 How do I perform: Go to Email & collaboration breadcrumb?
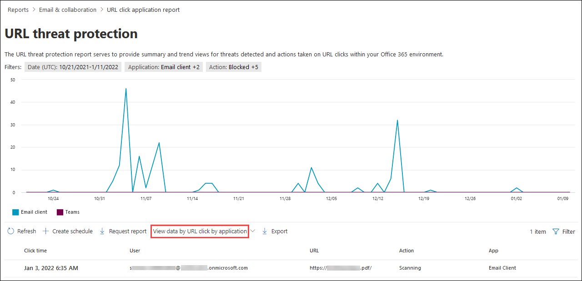(68, 10)
